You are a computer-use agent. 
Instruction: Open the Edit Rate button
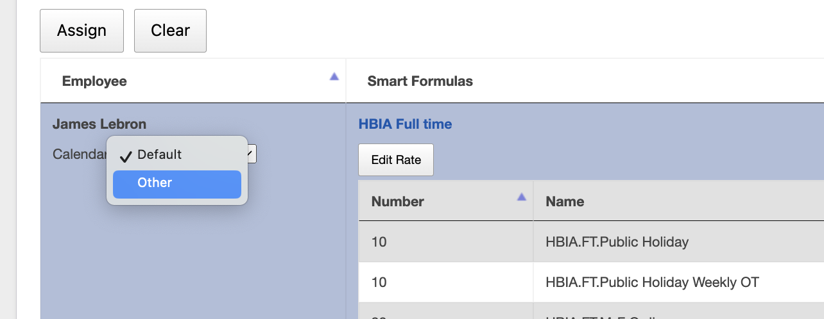396,160
